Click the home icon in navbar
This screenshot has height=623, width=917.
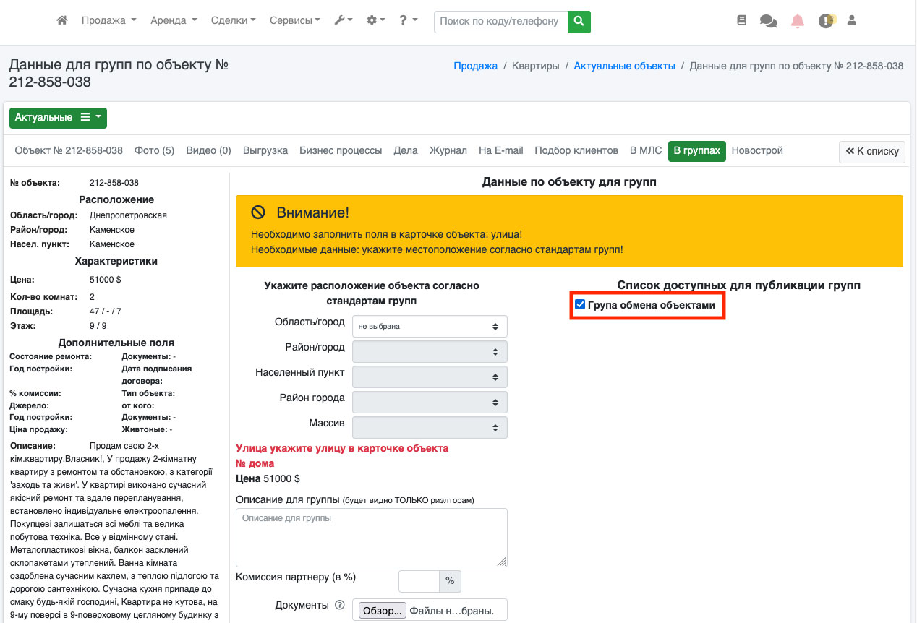pos(62,21)
